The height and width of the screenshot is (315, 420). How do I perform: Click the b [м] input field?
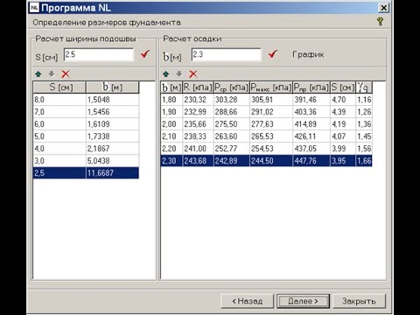point(227,54)
